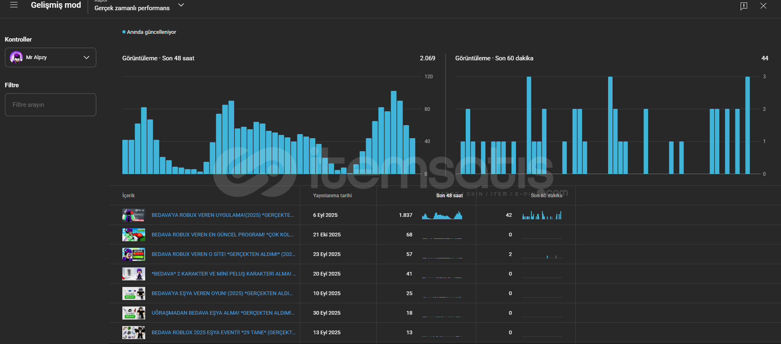Sort table by Son 48 saat column

tap(449, 196)
